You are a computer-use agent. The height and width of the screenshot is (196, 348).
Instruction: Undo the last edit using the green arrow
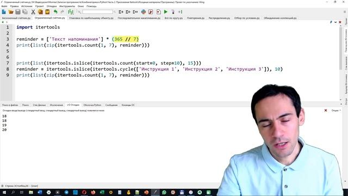[x=55, y=12]
